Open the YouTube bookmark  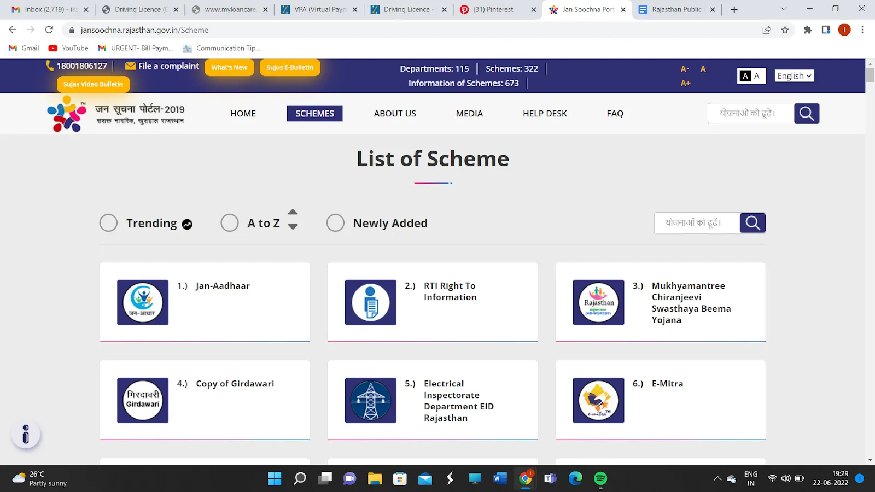68,48
